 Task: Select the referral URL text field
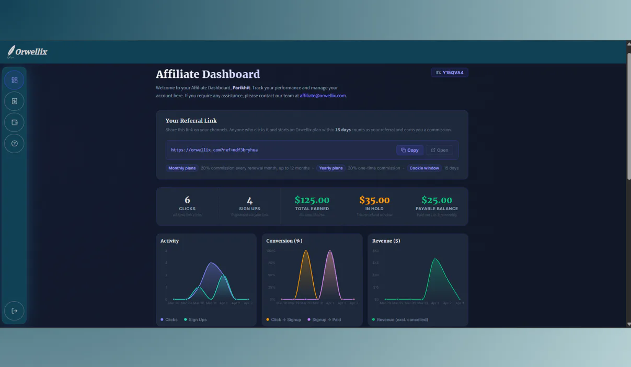312,150
